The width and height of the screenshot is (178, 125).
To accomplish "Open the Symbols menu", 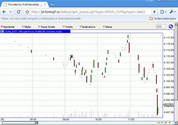I will 8,27.
